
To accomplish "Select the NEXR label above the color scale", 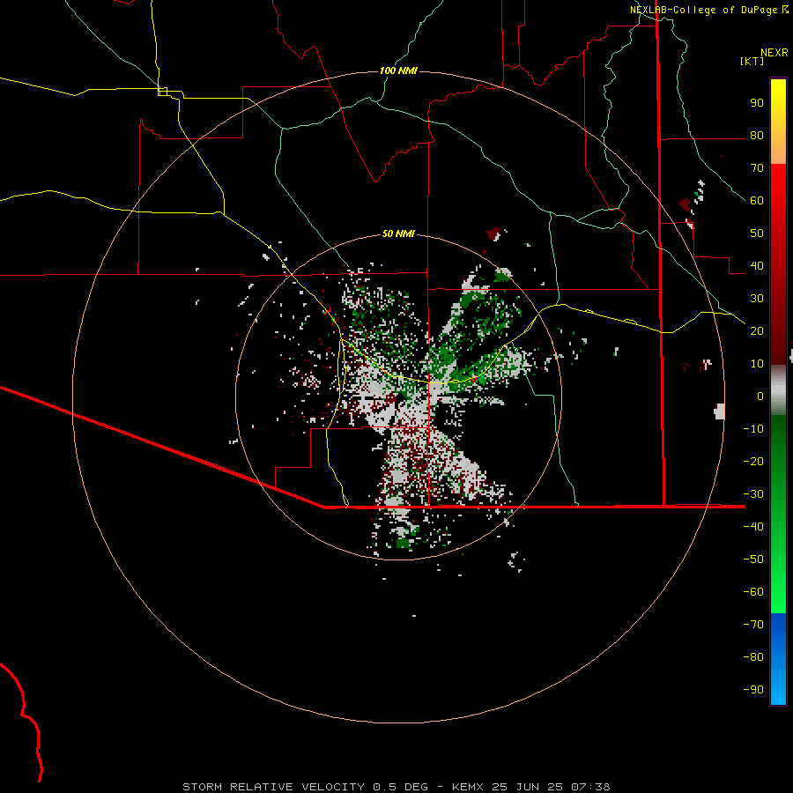I will click(774, 53).
